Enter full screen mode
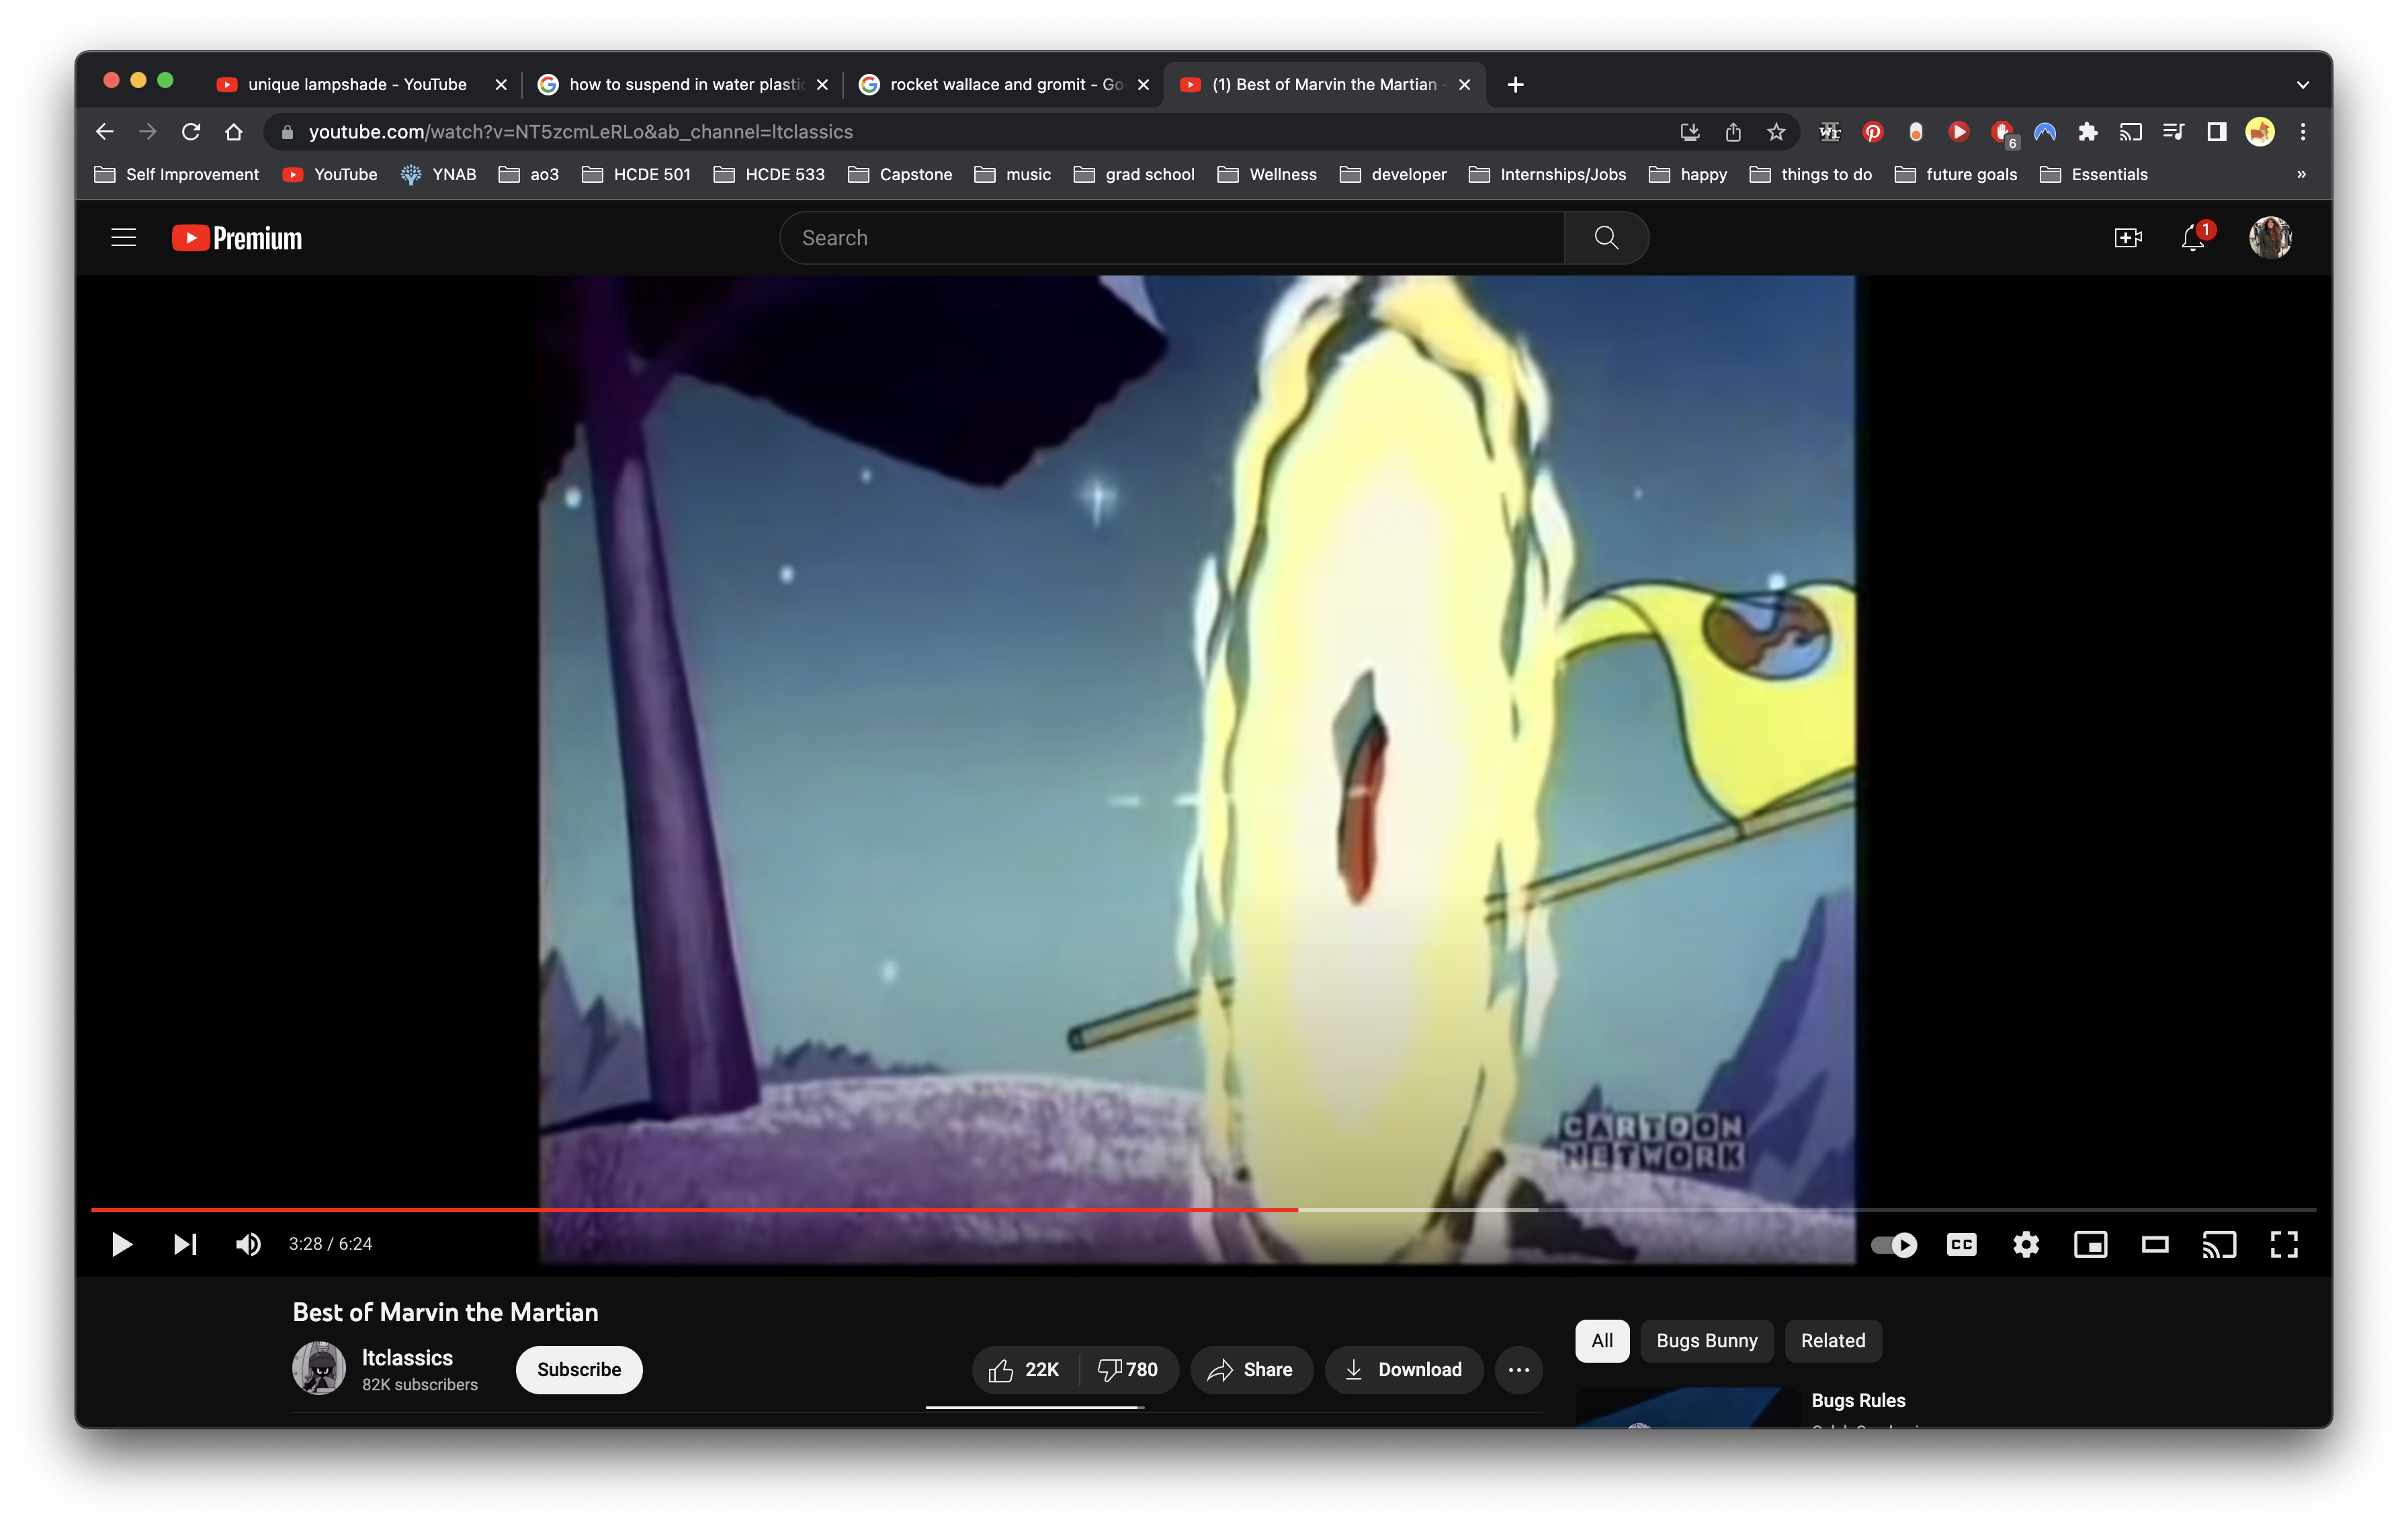2408x1528 pixels. click(2283, 1244)
